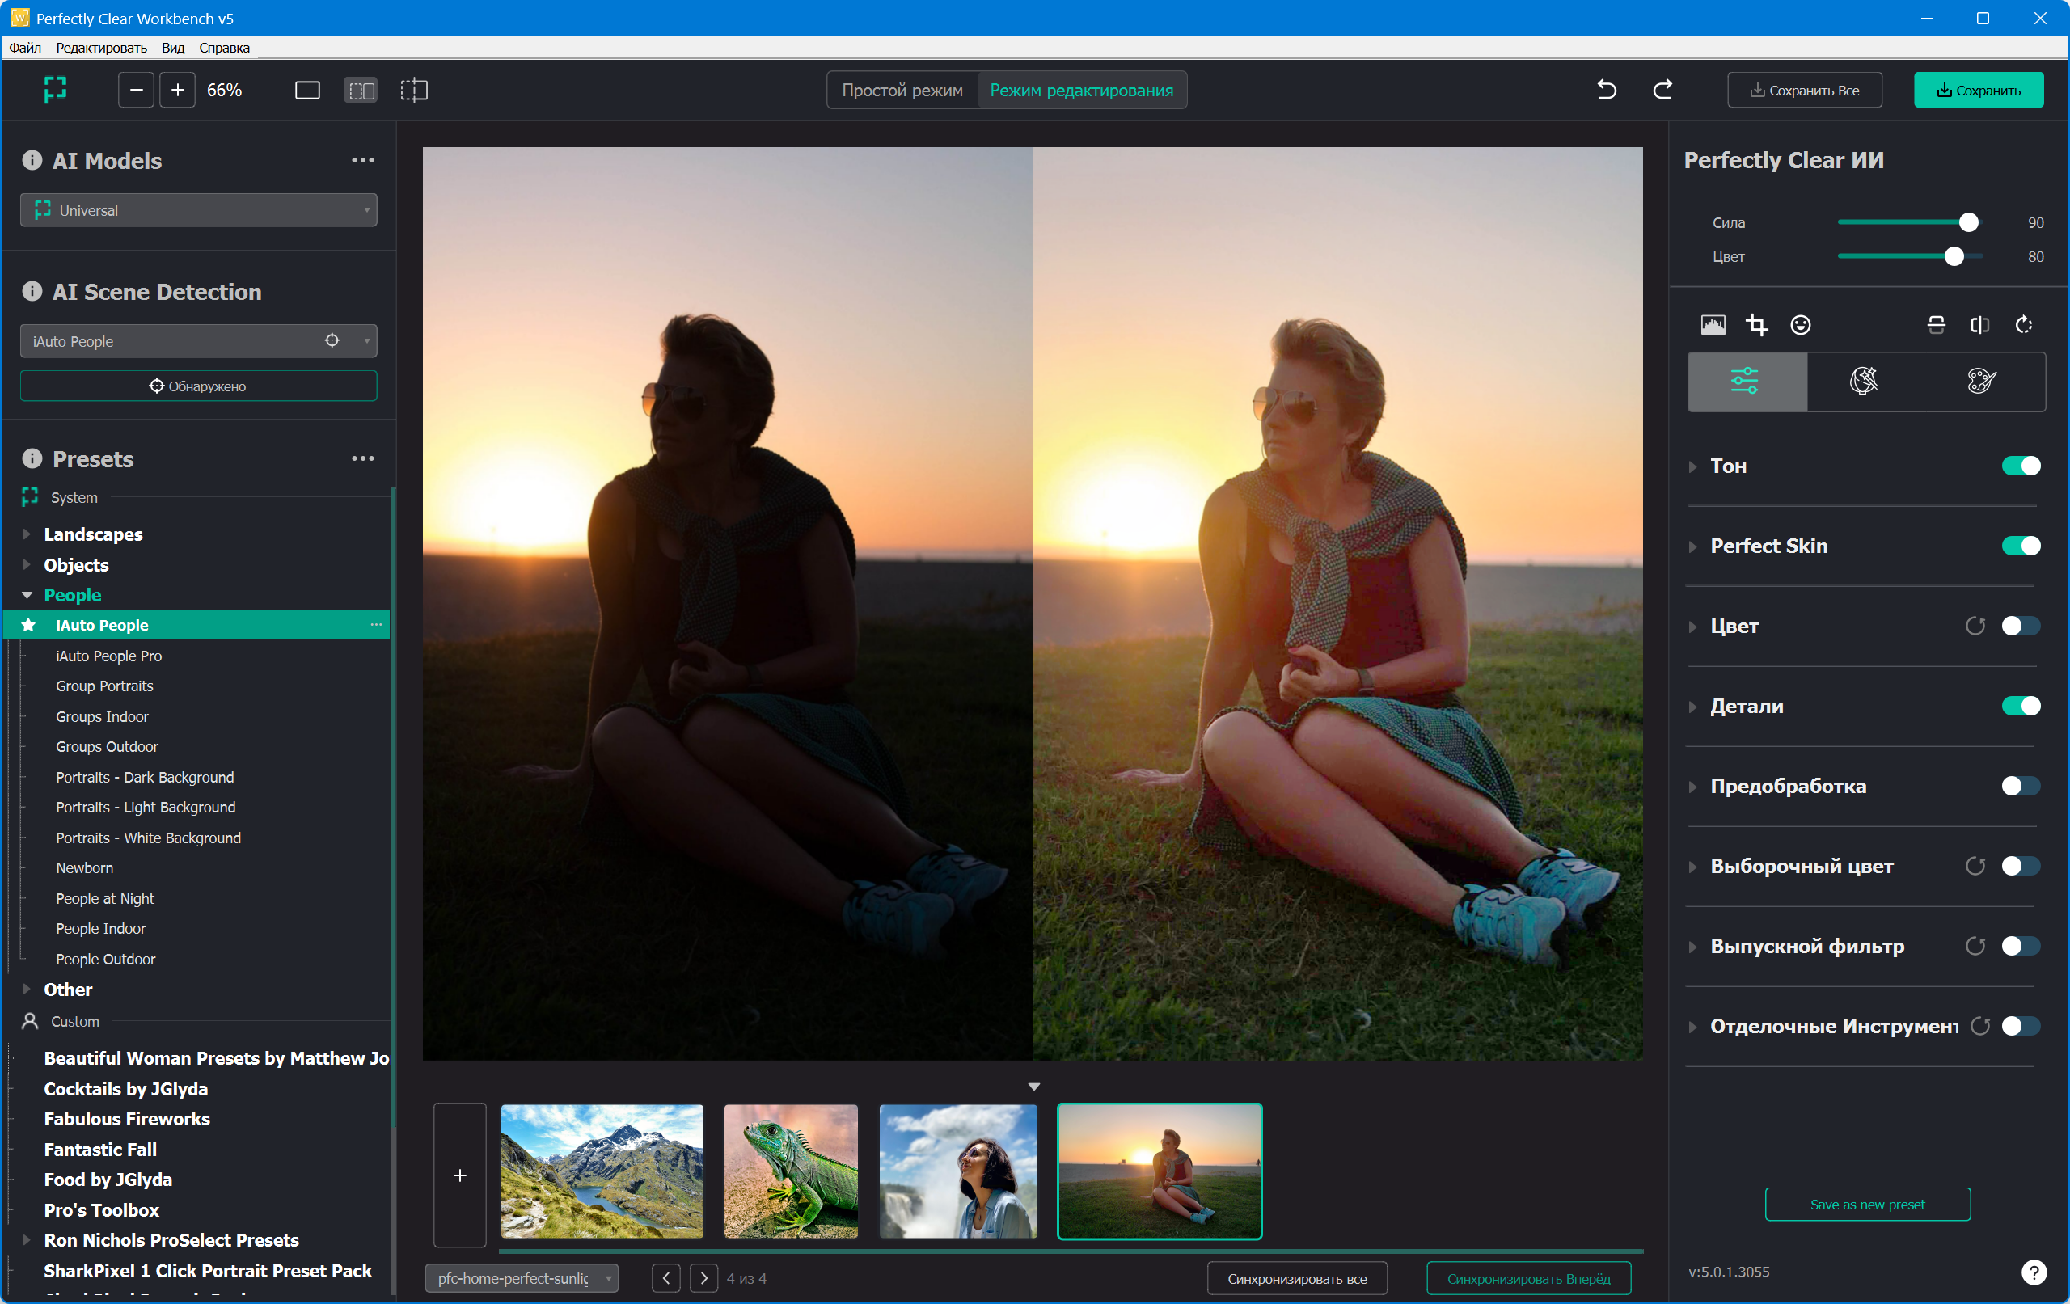This screenshot has height=1304, width=2070.
Task: Click the redo arrow icon
Action: 1662,90
